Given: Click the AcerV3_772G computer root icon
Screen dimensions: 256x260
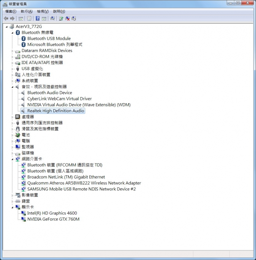Looking at the screenshot, I should pyautogui.click(x=12, y=26).
